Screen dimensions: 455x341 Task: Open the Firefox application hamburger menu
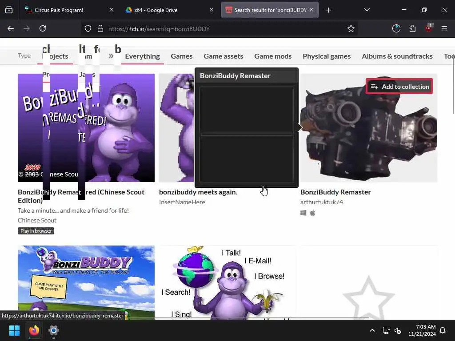click(444, 28)
